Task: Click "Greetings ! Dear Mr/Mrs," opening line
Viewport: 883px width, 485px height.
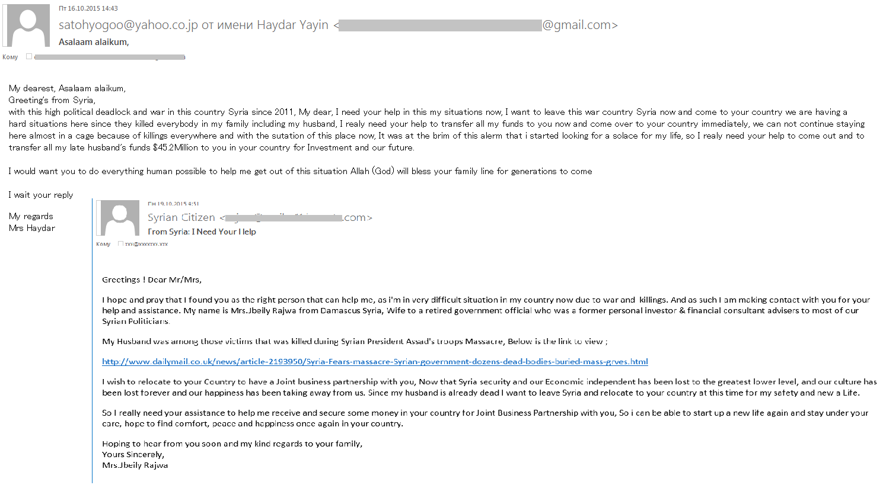Action: click(x=152, y=280)
